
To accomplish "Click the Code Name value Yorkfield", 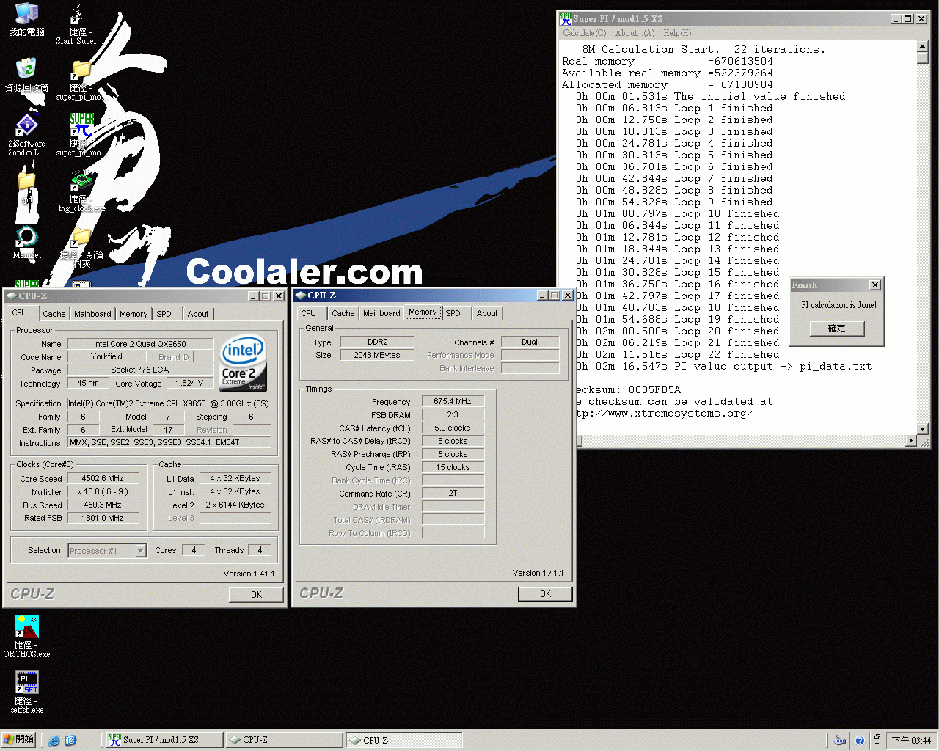I will tap(106, 357).
